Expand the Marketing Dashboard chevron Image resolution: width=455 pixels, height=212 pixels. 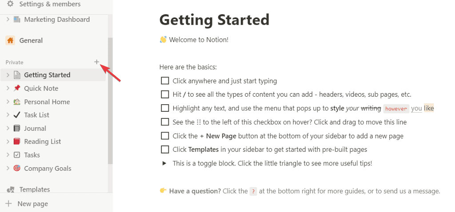[x=8, y=20]
